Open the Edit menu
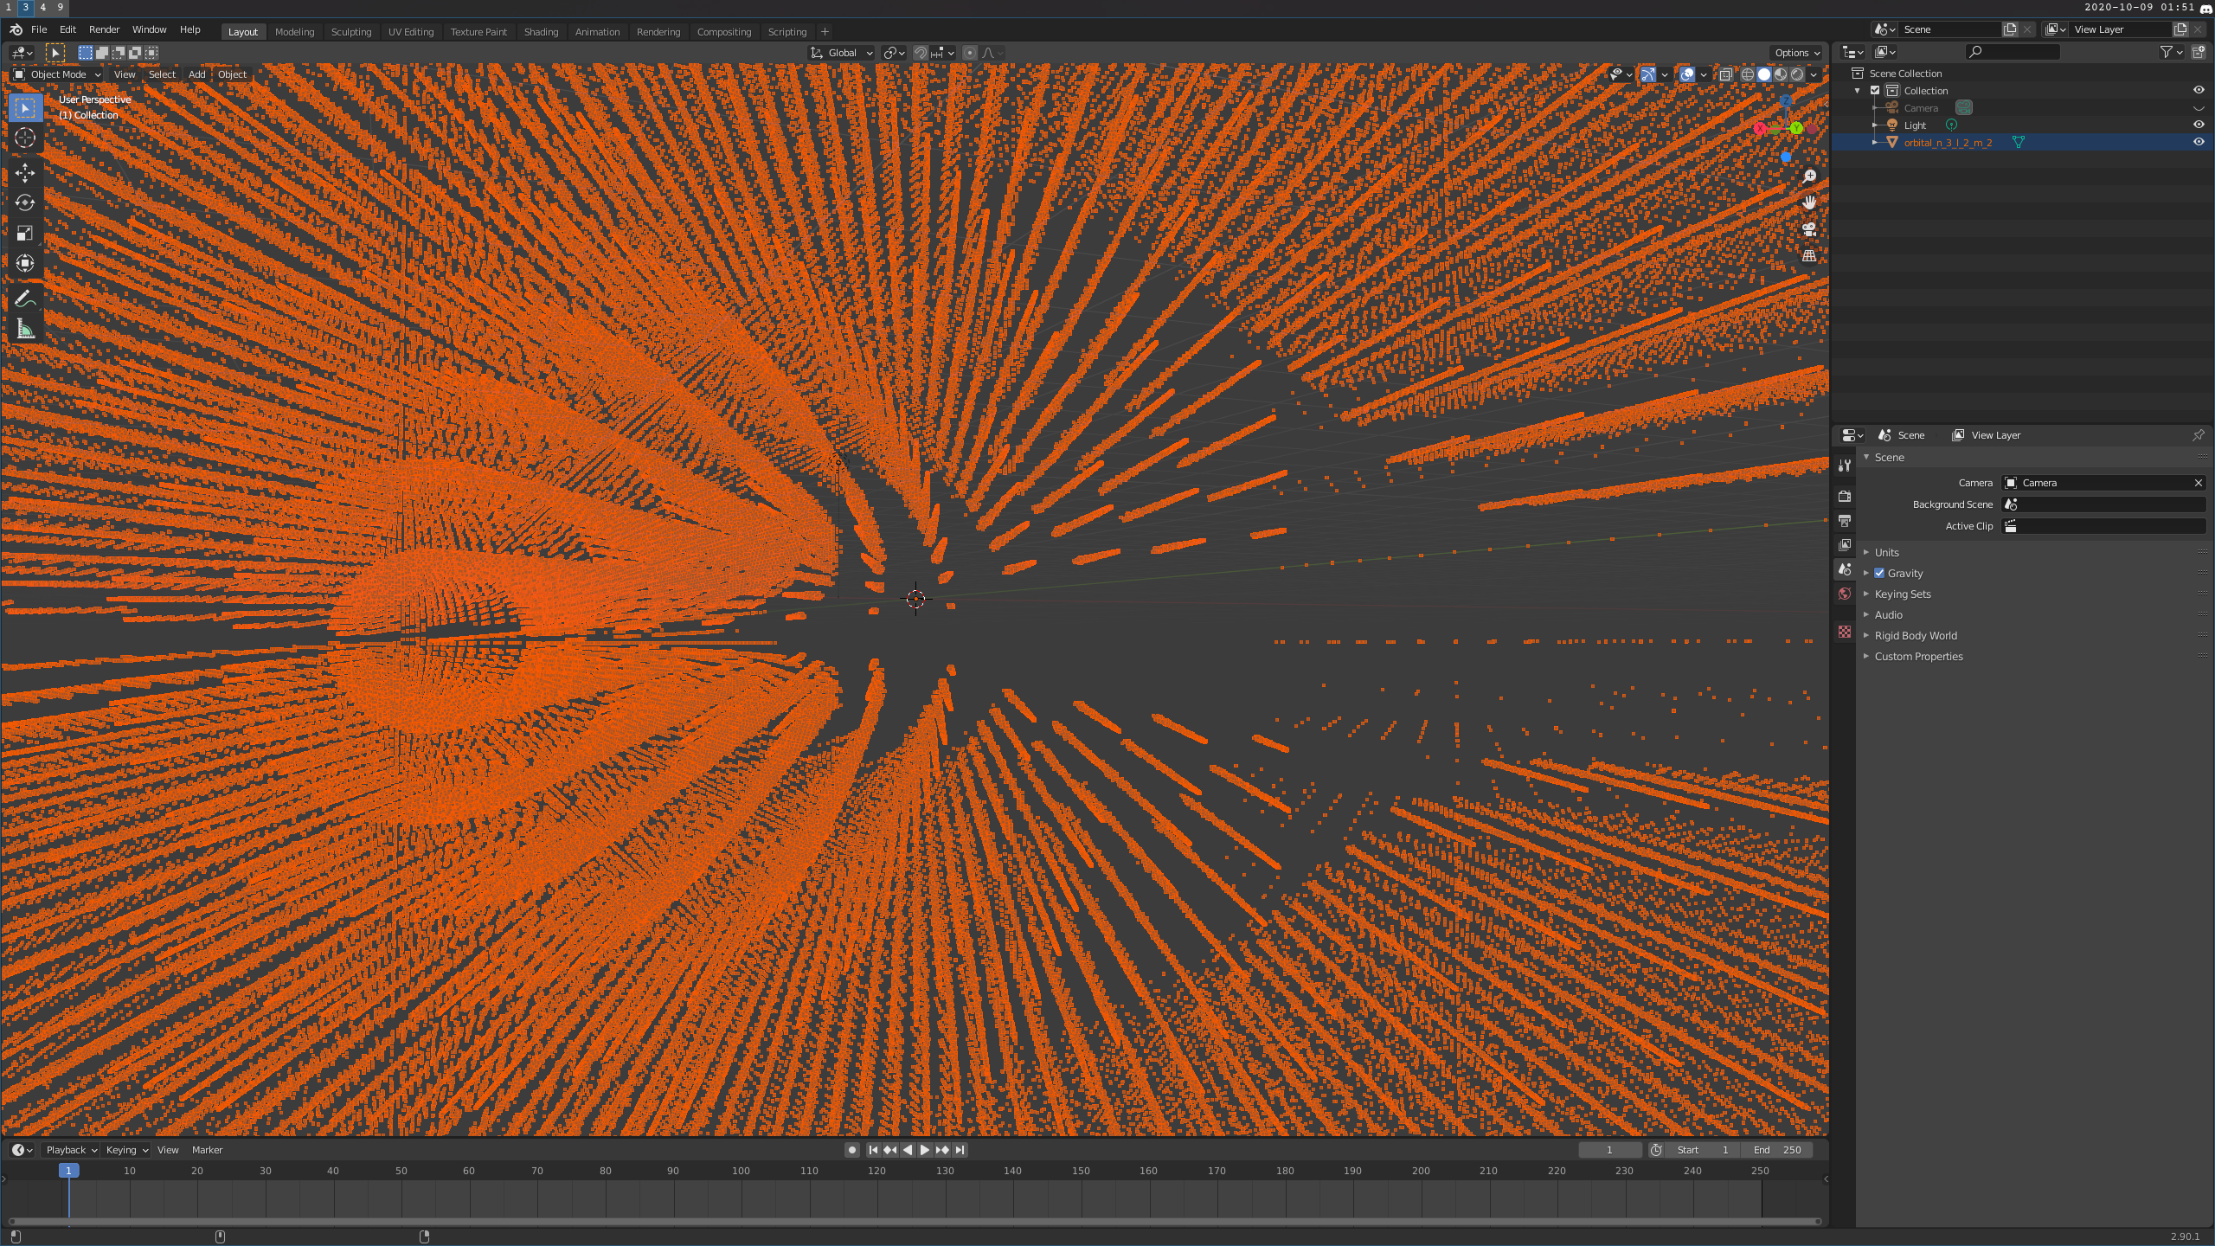The height and width of the screenshot is (1246, 2215). pos(67,29)
